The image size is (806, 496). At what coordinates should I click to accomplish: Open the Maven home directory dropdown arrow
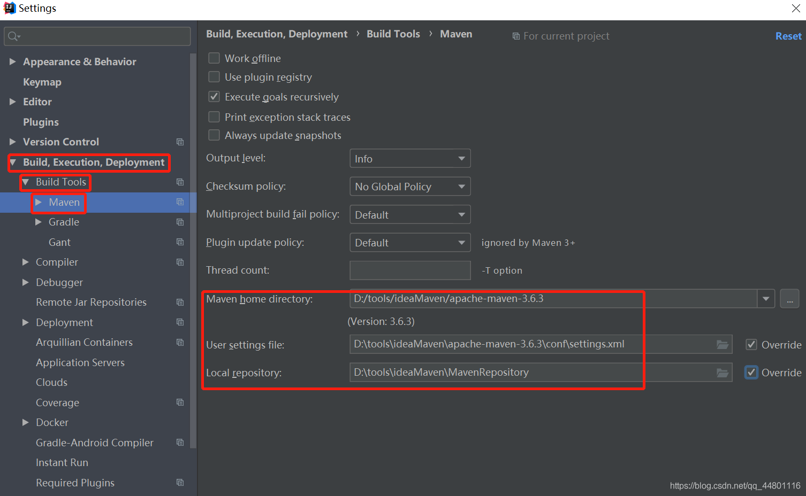[766, 299]
